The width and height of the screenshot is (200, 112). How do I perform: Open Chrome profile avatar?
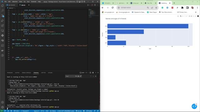(192, 8)
